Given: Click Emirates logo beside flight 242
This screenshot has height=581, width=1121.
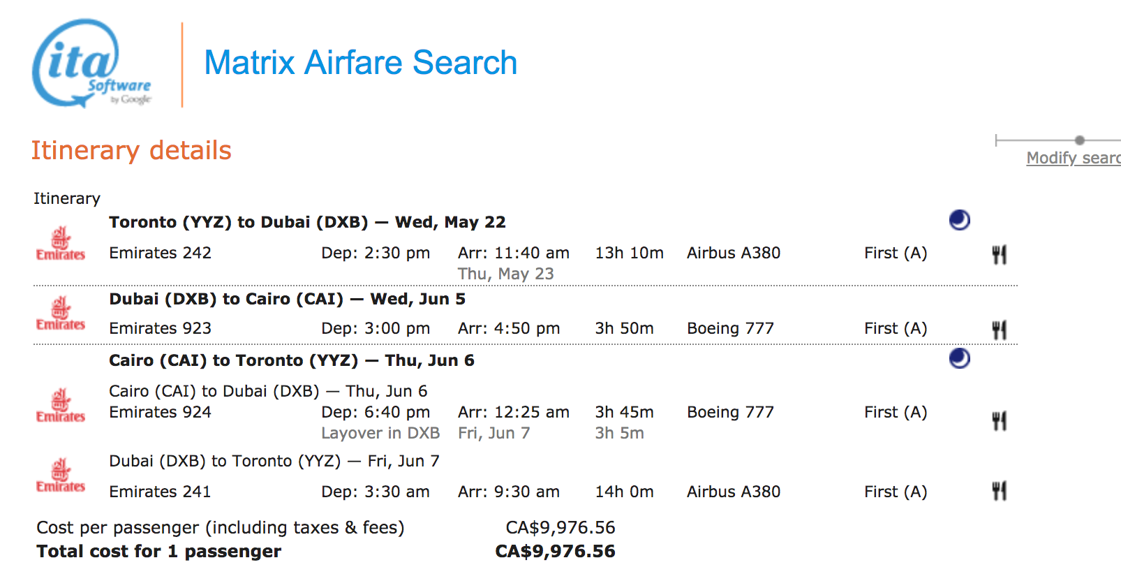Looking at the screenshot, I should click(x=61, y=244).
